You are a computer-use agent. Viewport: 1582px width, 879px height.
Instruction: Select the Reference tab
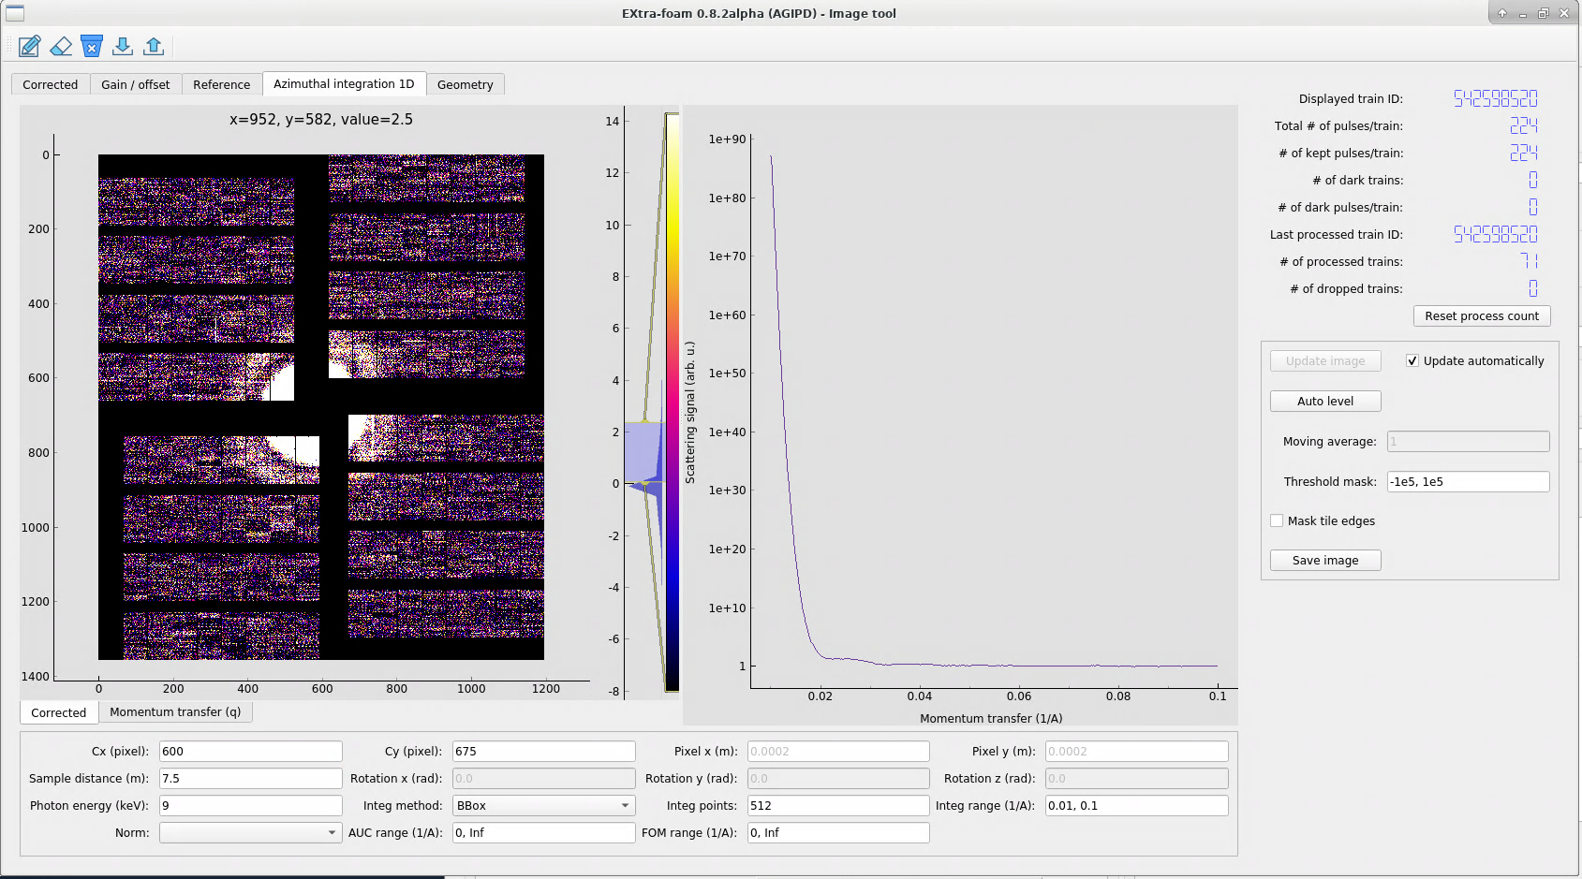click(221, 84)
